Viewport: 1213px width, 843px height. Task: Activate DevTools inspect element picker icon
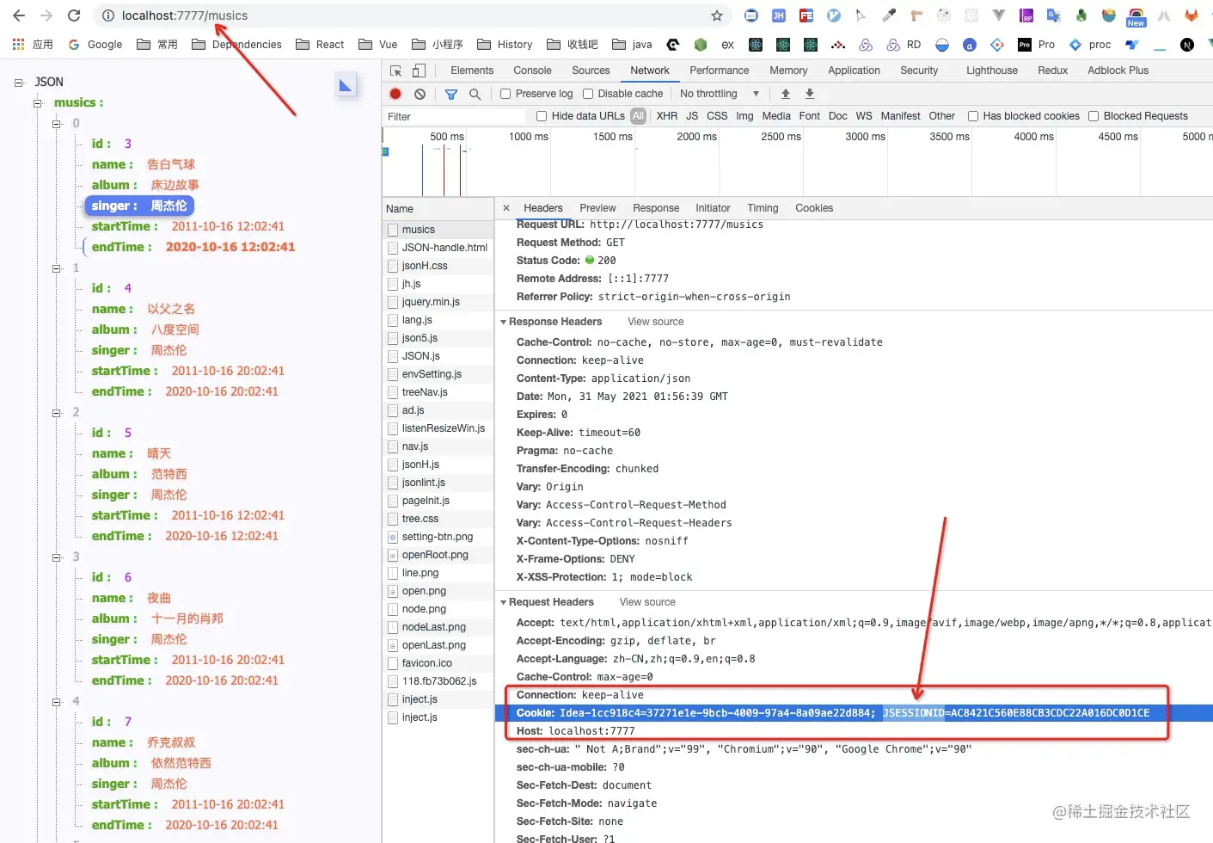click(395, 71)
